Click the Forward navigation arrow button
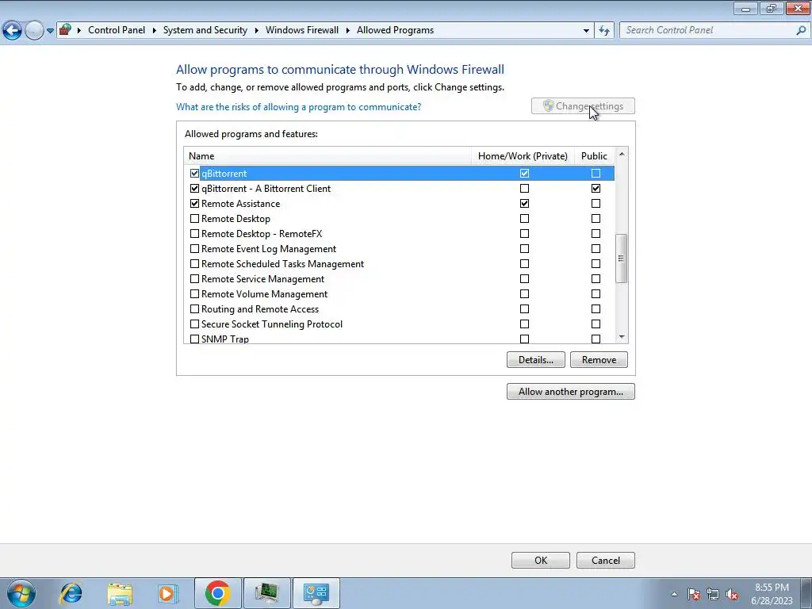 click(x=34, y=30)
